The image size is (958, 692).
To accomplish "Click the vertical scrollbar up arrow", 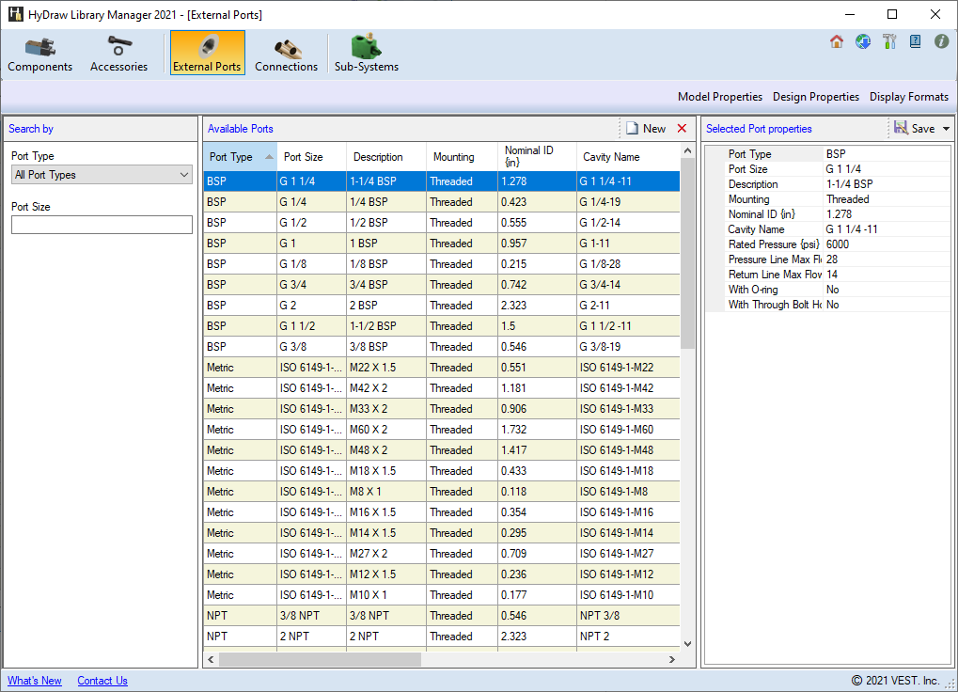I will [687, 150].
